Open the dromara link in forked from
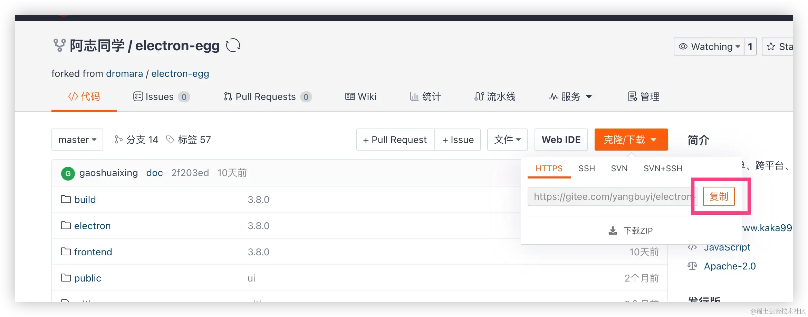Viewport: 808px width, 317px height. 125,74
